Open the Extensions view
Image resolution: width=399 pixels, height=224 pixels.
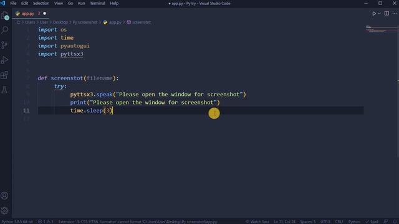(x=4, y=75)
